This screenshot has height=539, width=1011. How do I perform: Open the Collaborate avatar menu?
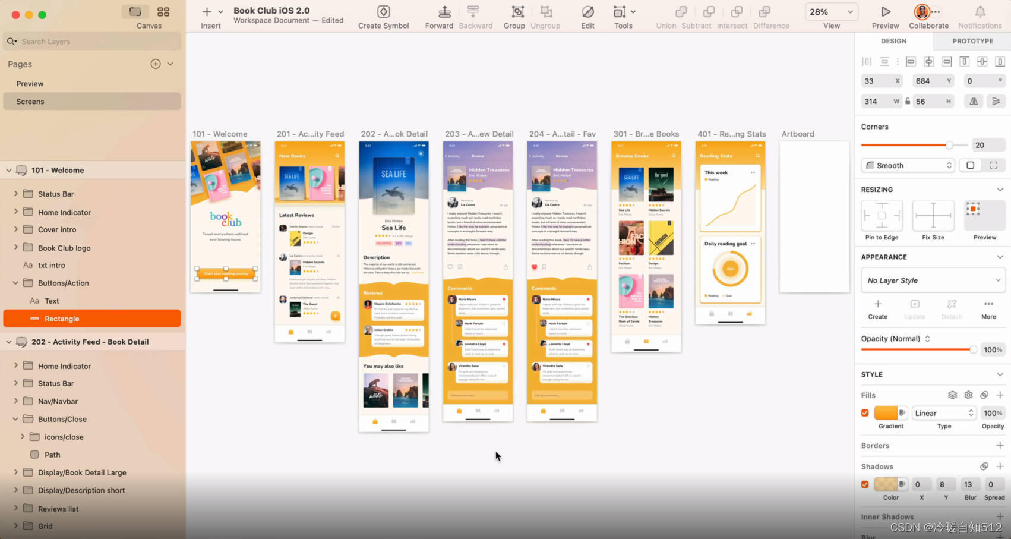click(x=922, y=12)
